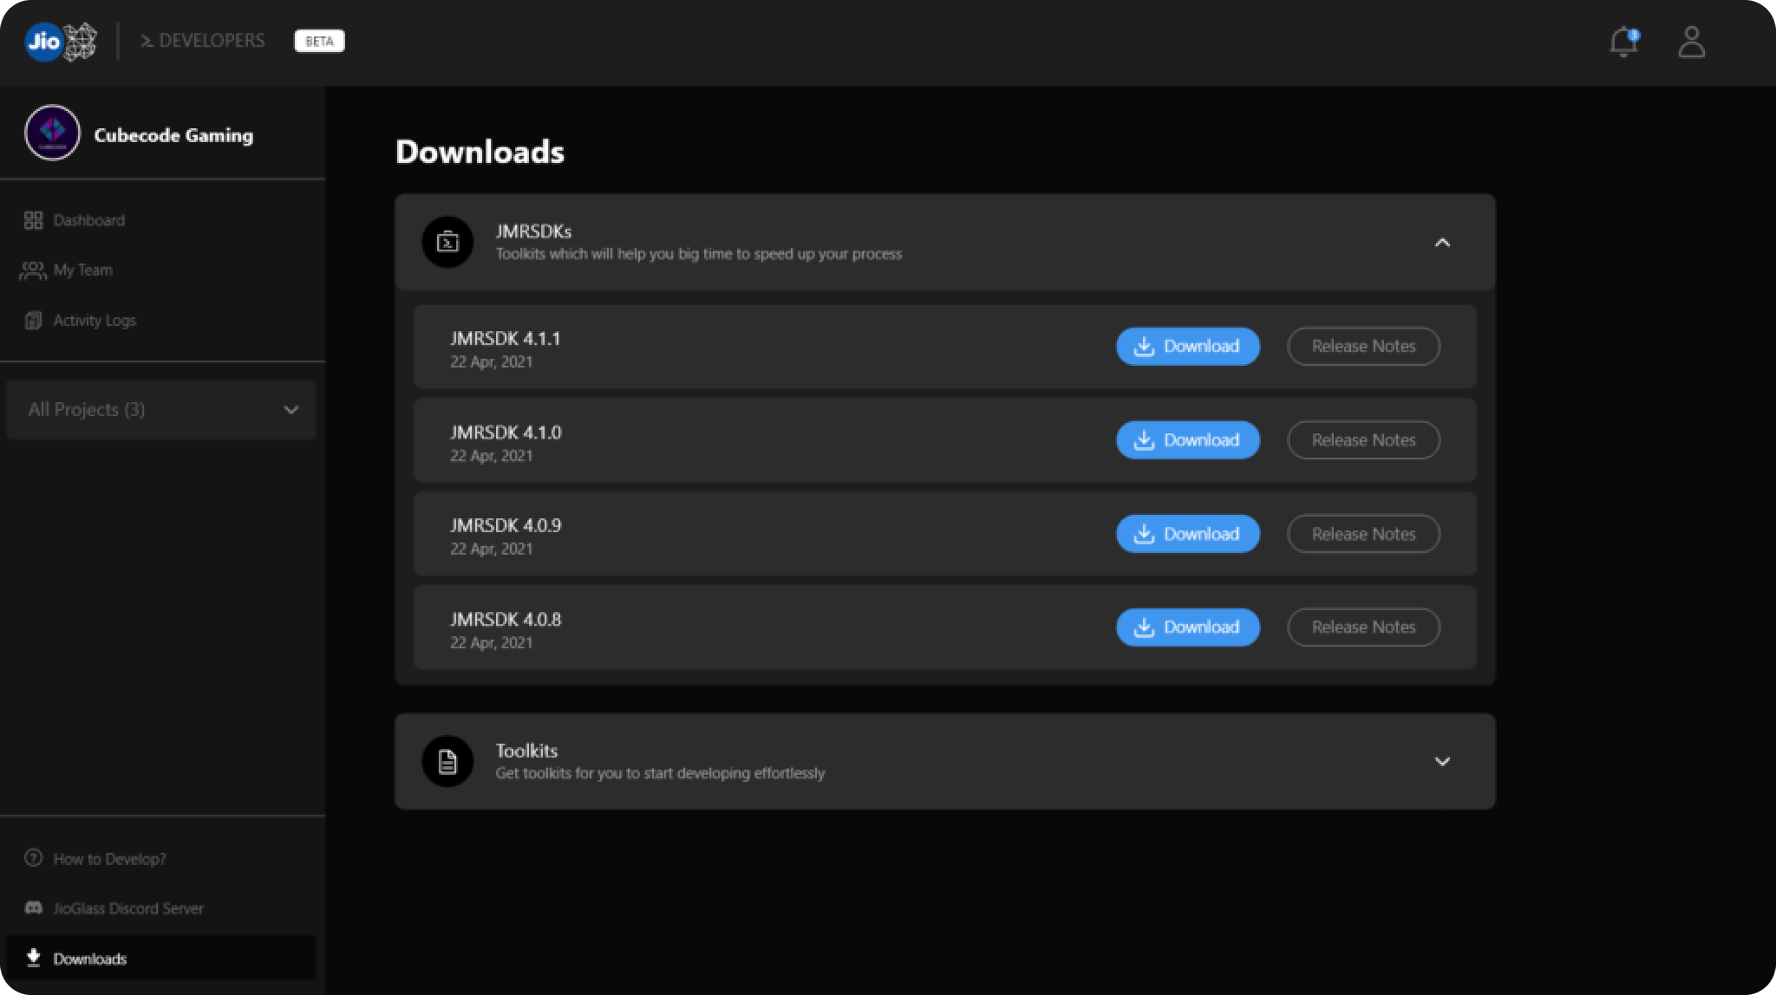
Task: Click the BETA badge
Action: click(x=319, y=41)
